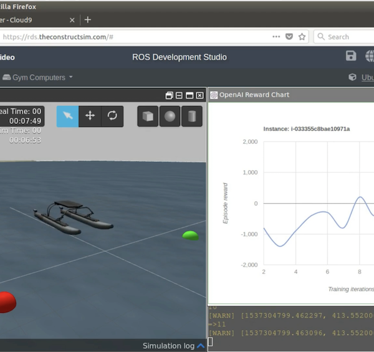374x352 pixels.
Task: Click the Cloud9 tab title
Action: 16,20
